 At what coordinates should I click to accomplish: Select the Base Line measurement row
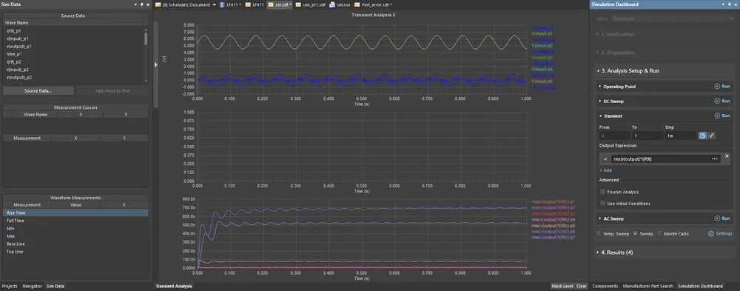click(x=75, y=244)
